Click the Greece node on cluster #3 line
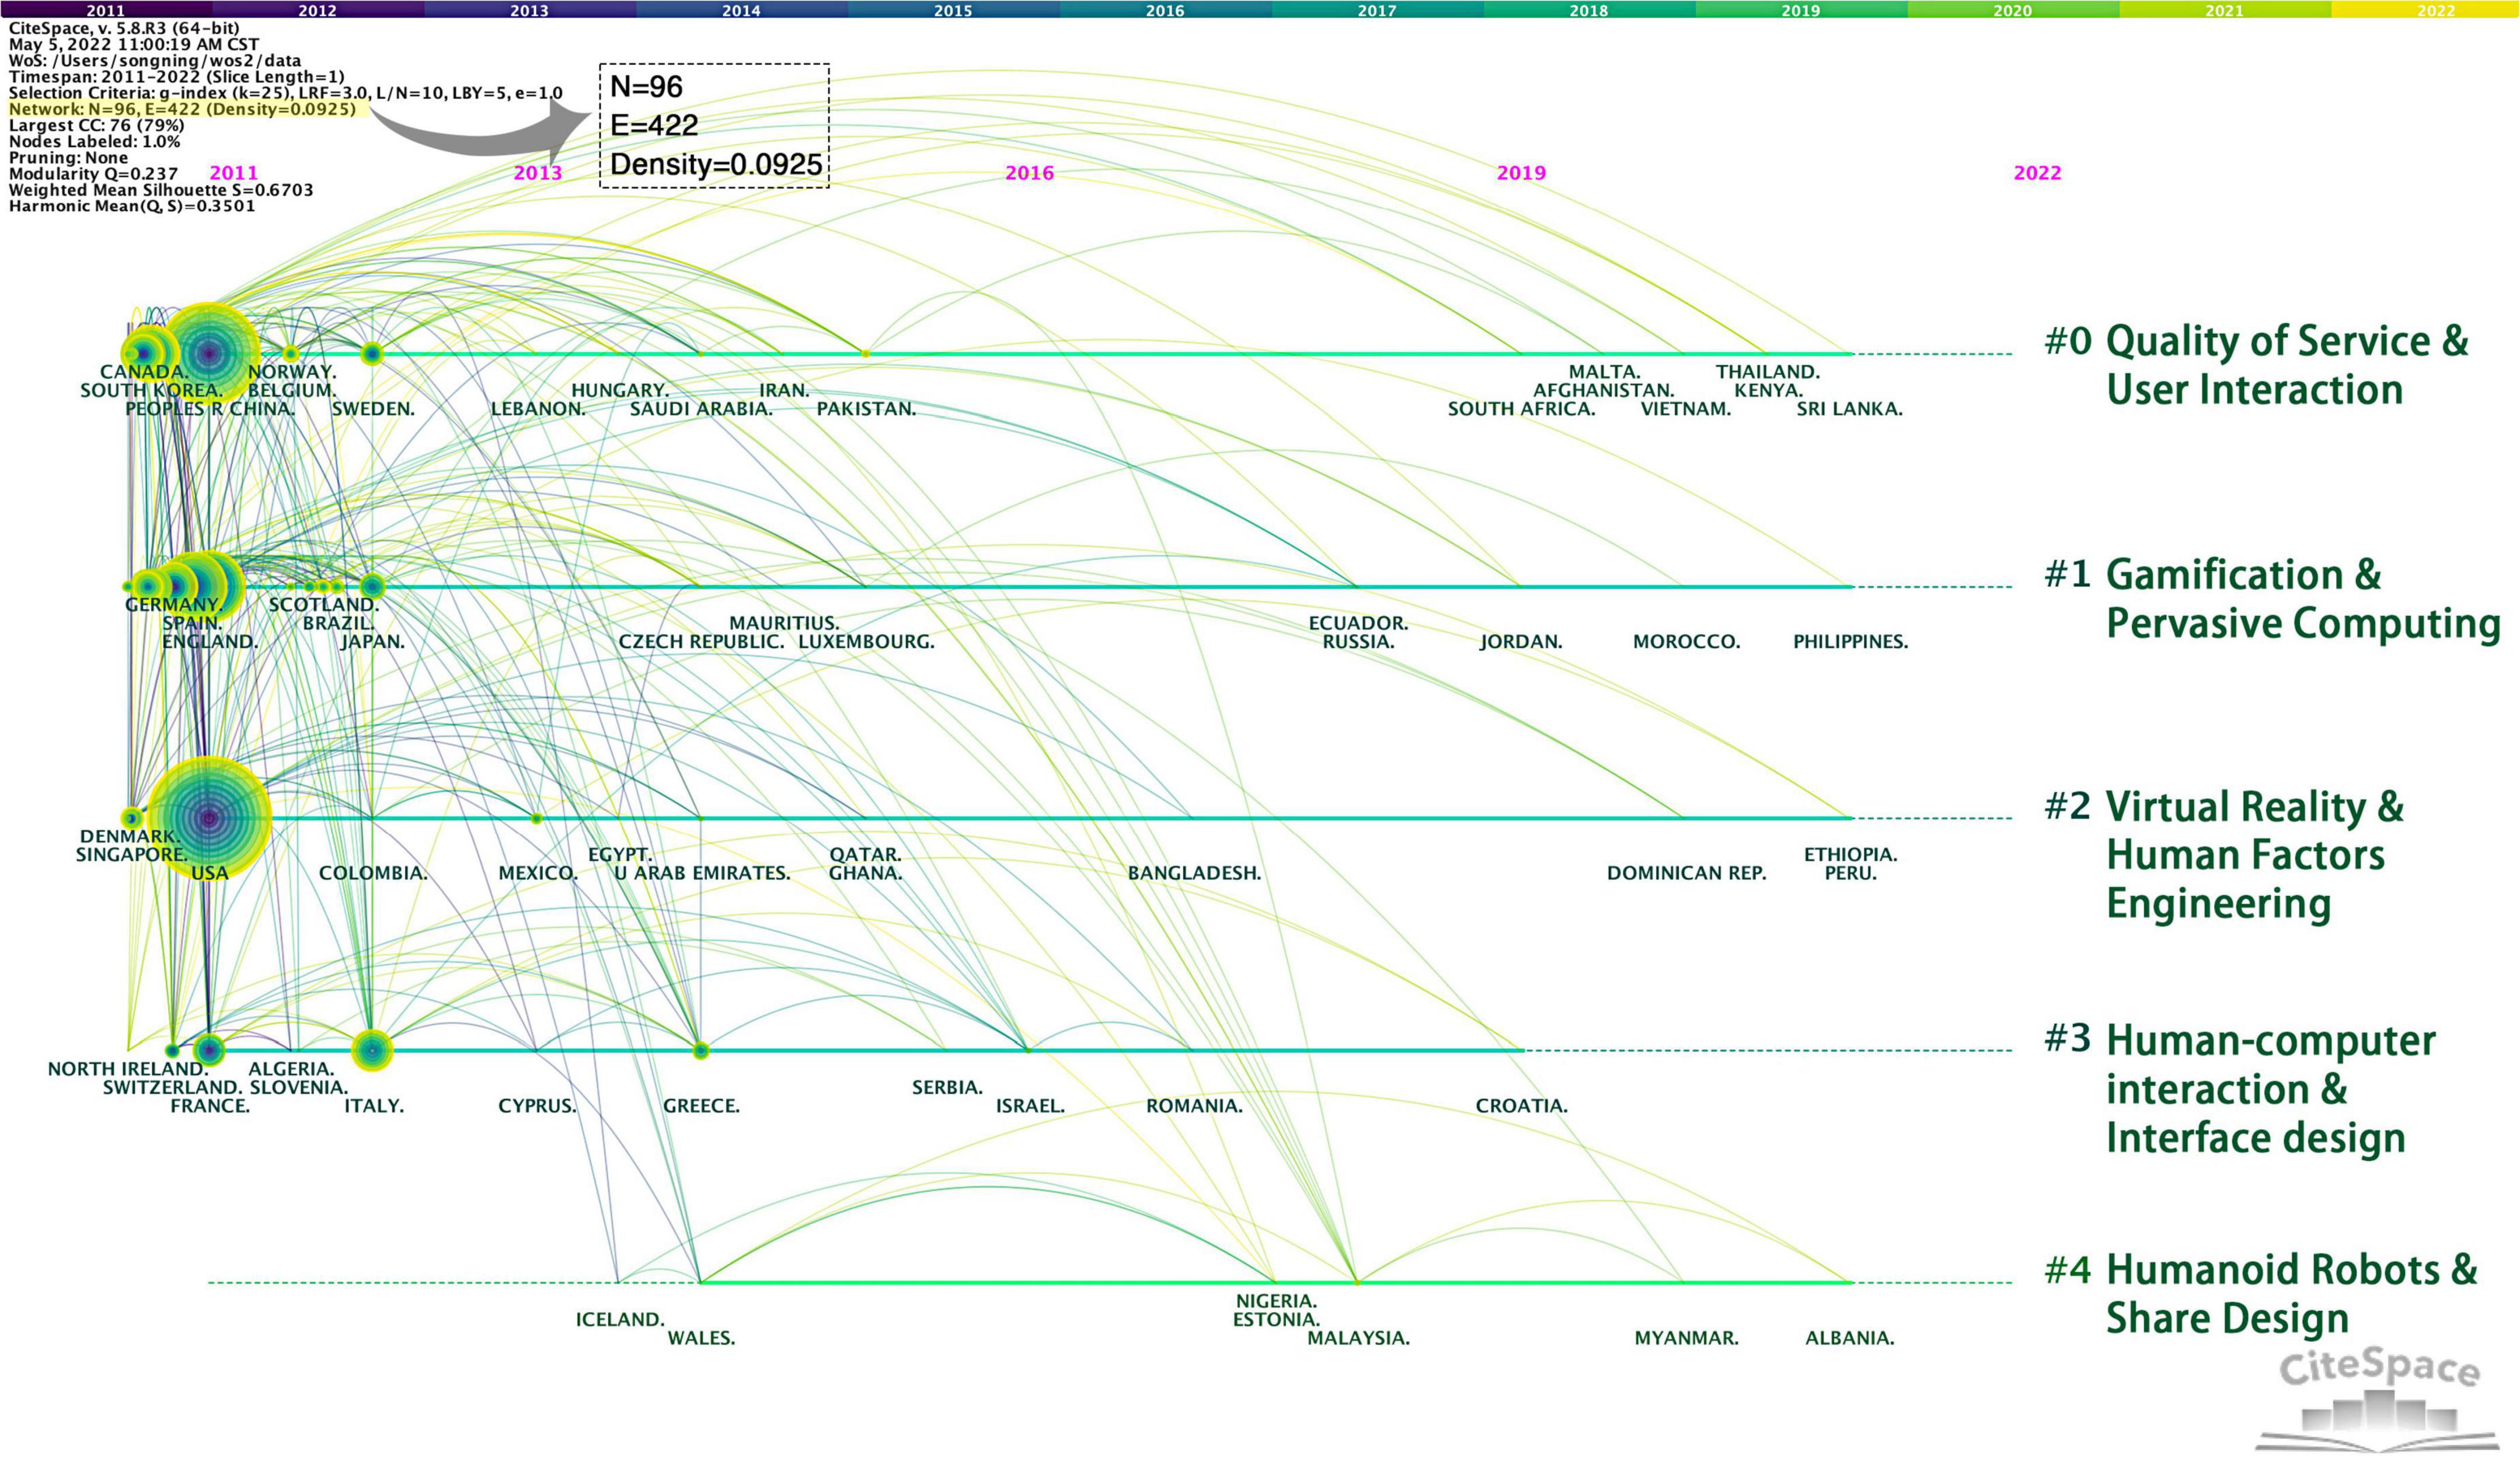2520x1458 pixels. pos(701,1050)
